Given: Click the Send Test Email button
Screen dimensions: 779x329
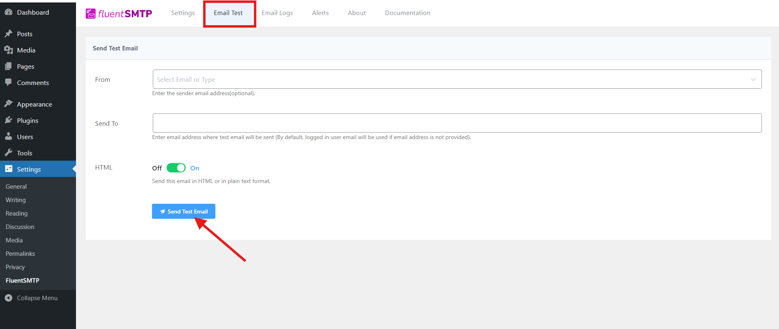Looking at the screenshot, I should tap(184, 211).
